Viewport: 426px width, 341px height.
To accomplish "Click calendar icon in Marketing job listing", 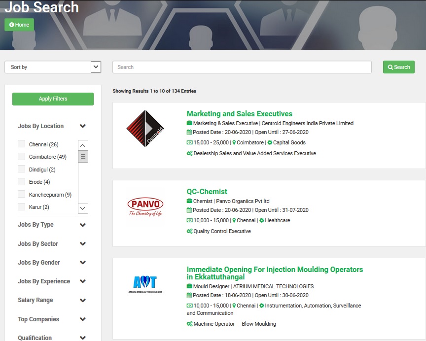I will (x=189, y=133).
